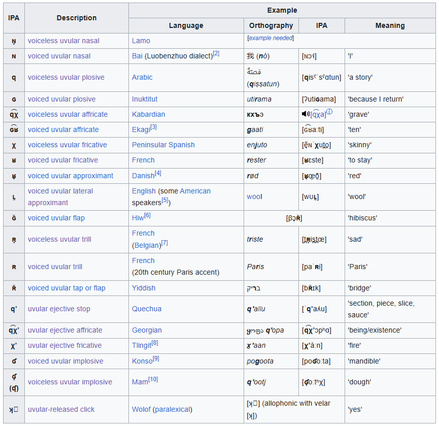
Task: Open voiced uvular approximant article
Action: (71, 176)
